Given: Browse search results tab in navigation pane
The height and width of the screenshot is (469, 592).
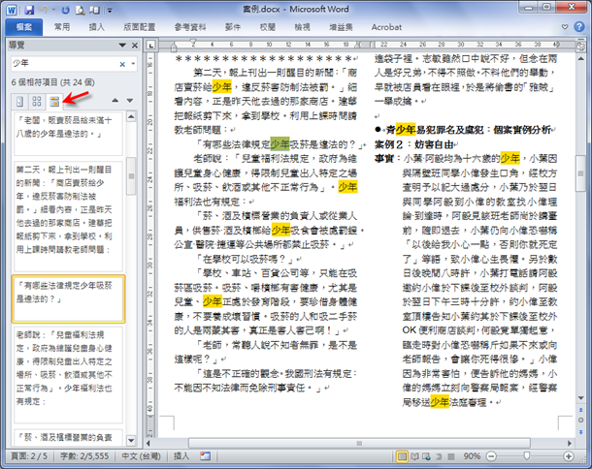Looking at the screenshot, I should (54, 101).
